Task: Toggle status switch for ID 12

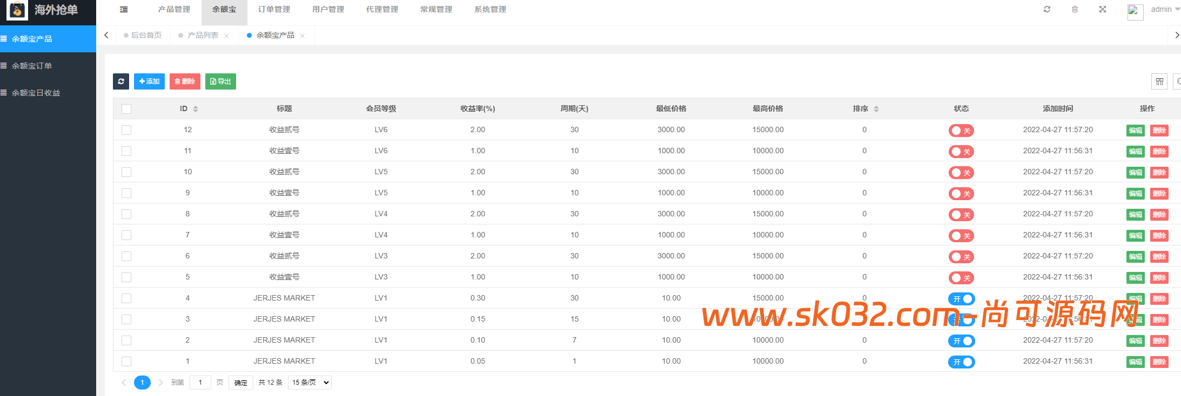Action: [x=961, y=131]
